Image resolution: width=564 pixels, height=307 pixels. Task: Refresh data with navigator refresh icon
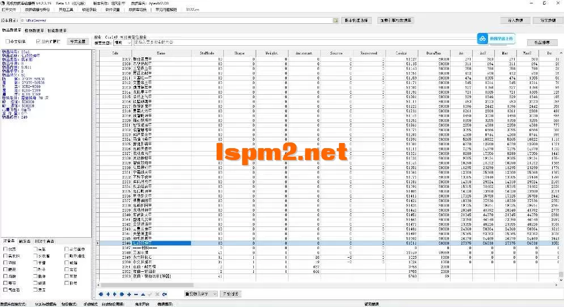point(164,294)
